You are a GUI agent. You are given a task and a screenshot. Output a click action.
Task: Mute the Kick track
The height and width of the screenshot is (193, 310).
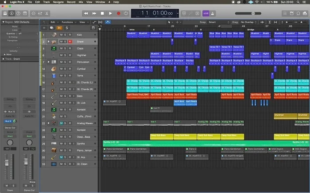point(61,35)
